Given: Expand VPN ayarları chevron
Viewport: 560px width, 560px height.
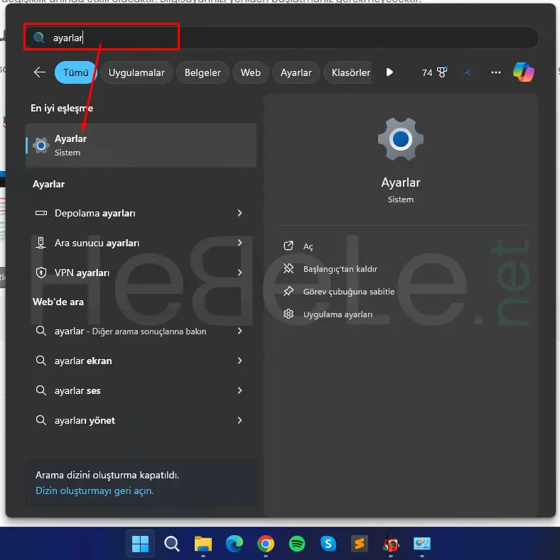Looking at the screenshot, I should (239, 273).
